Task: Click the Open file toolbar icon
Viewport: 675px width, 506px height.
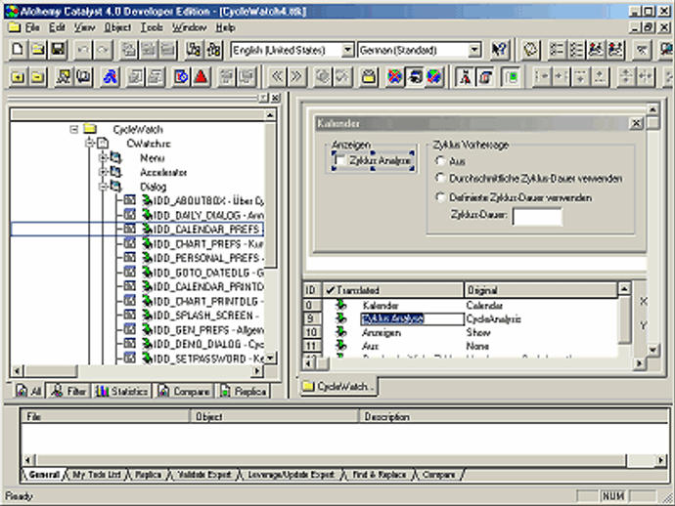Action: point(38,50)
